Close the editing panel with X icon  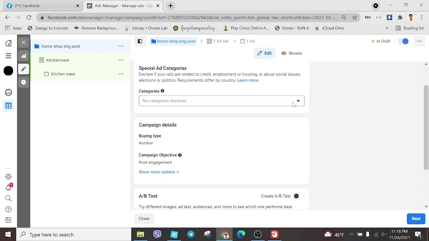point(23,43)
